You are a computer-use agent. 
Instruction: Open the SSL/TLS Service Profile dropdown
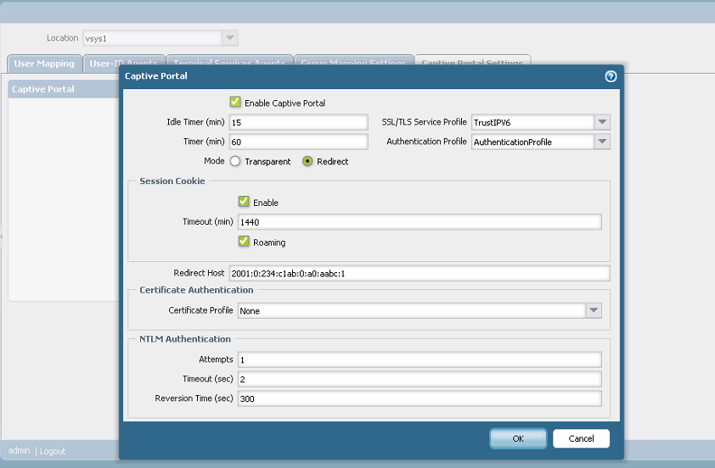coord(602,122)
